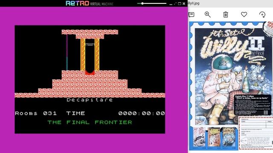Viewport: 273px width, 153px height.
Task: Maximize the Retro Virtual Machine window
Action: pyautogui.click(x=180, y=3)
